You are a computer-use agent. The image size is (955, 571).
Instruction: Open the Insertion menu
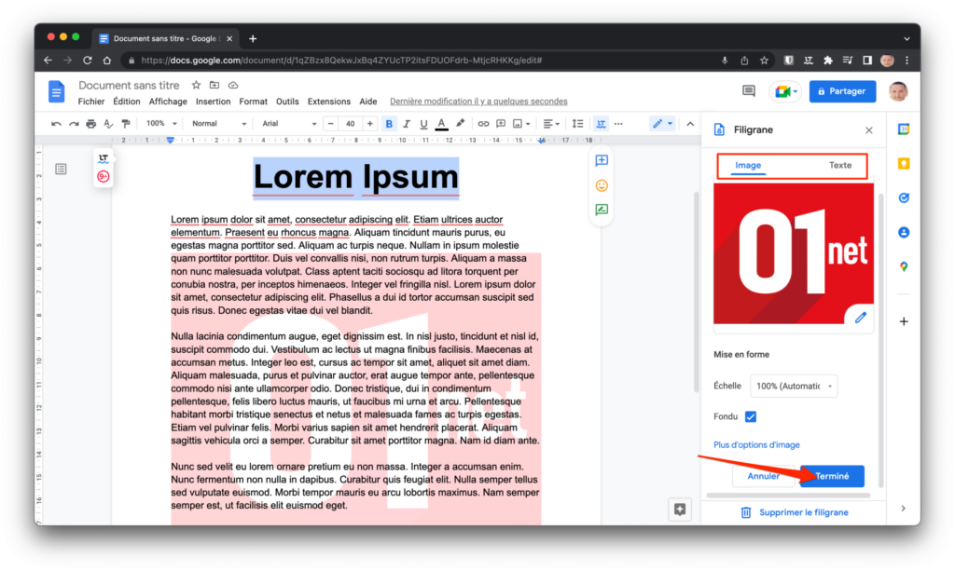[x=214, y=102]
